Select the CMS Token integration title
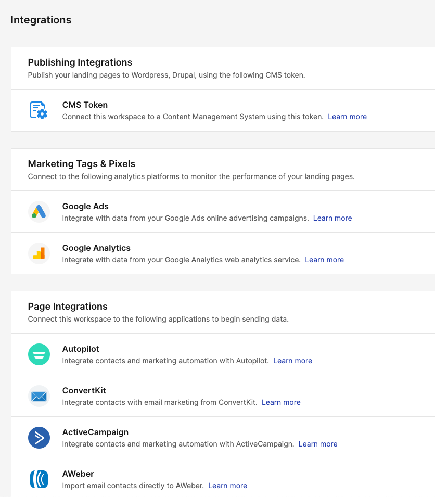This screenshot has width=435, height=497. pos(85,105)
